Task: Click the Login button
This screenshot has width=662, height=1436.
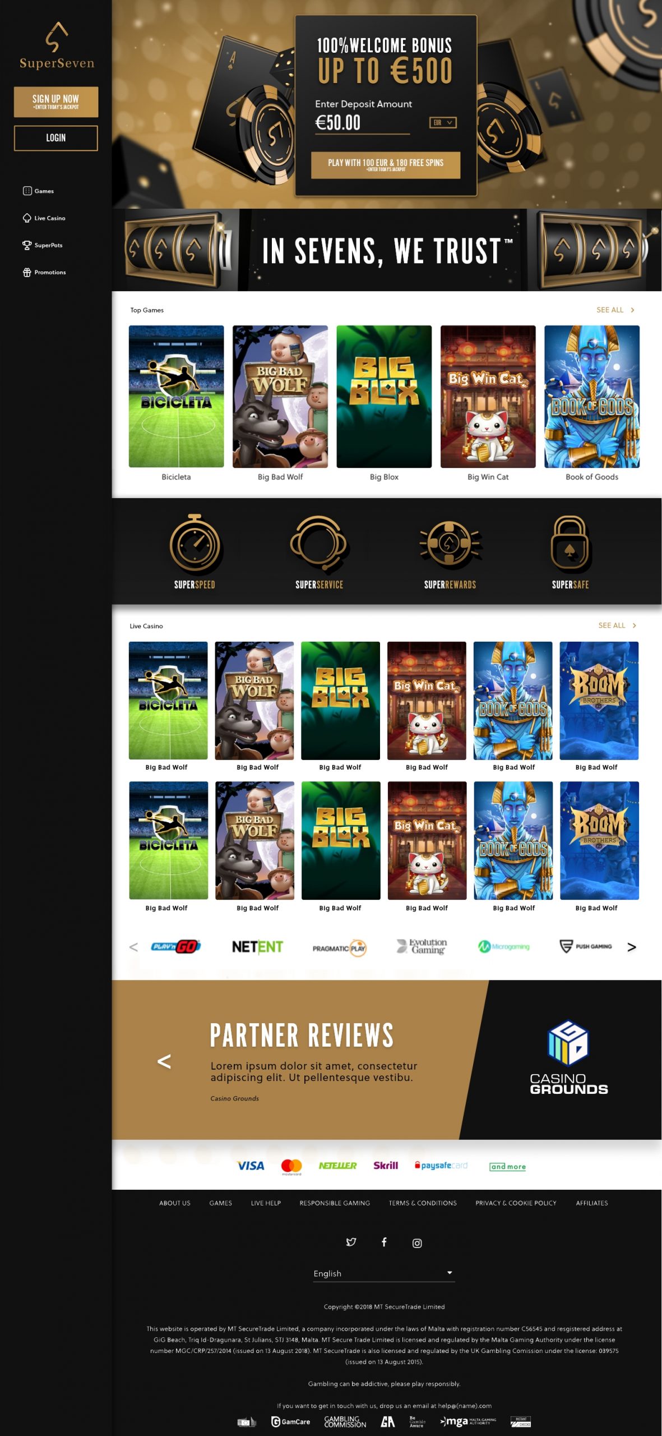Action: (56, 138)
